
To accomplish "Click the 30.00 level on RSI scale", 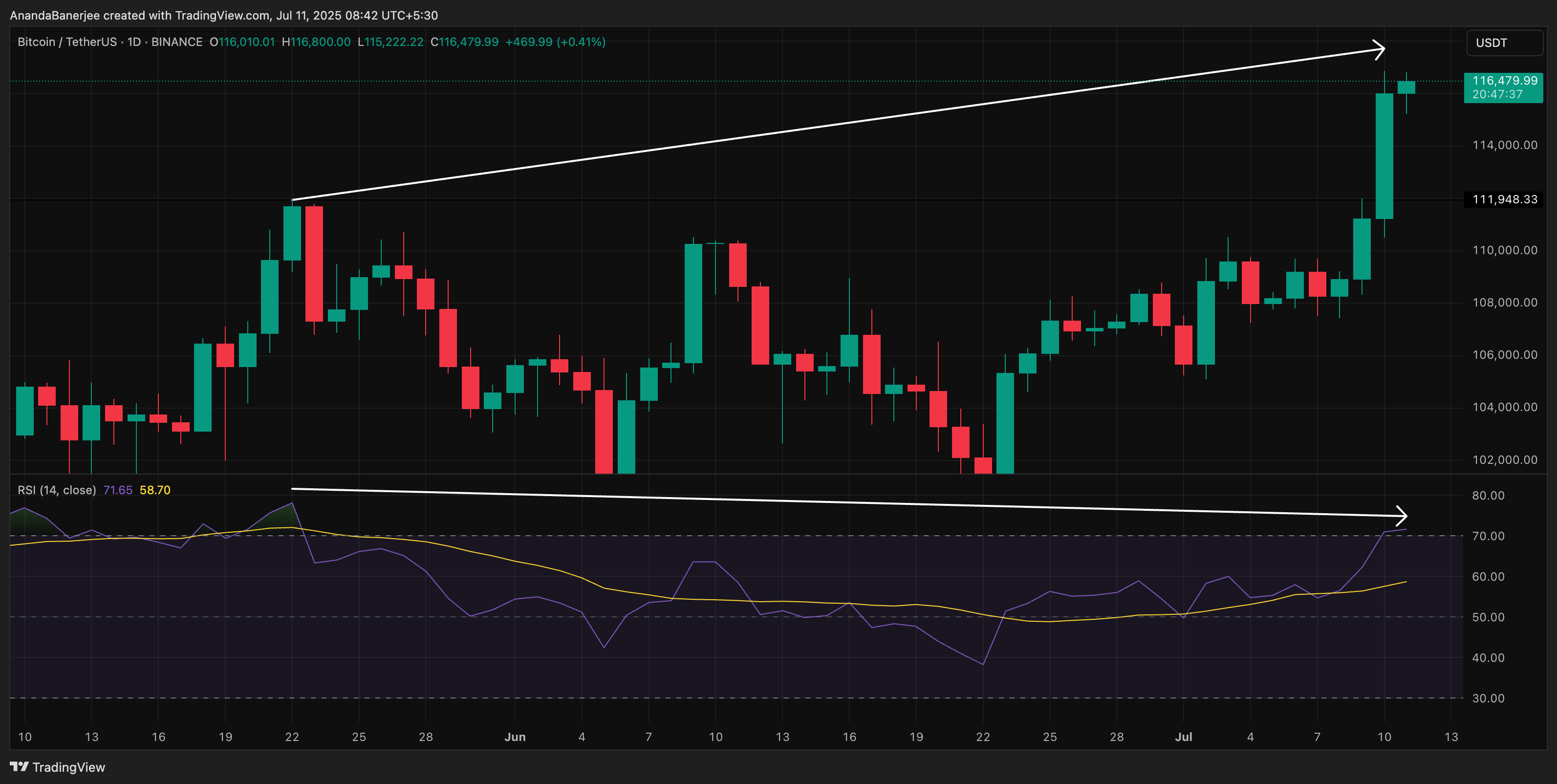I will click(1488, 698).
